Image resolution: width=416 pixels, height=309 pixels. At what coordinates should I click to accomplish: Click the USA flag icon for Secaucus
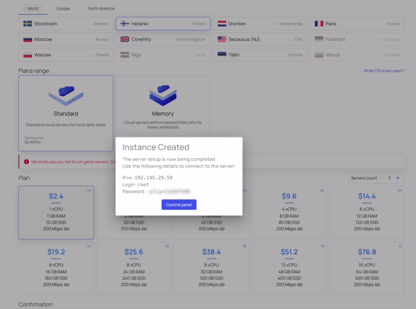point(222,40)
